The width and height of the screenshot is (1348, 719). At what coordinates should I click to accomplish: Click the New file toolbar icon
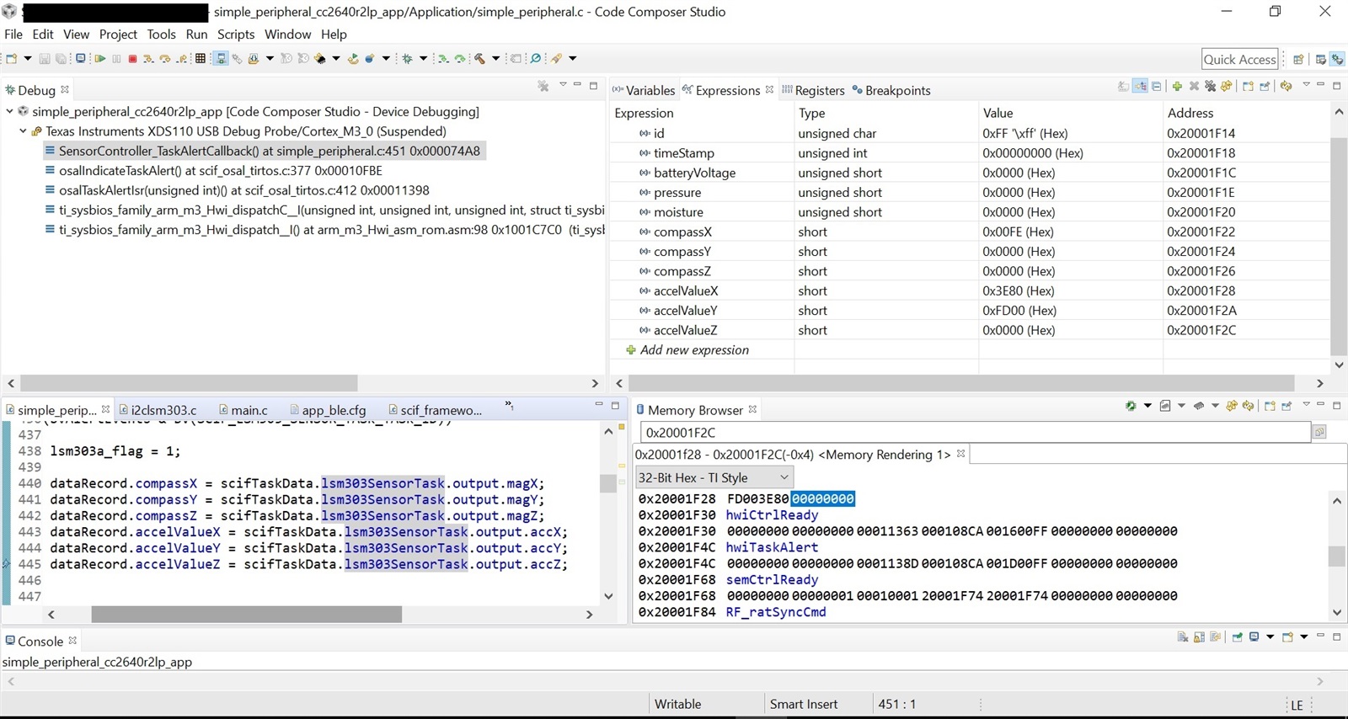tap(11, 58)
